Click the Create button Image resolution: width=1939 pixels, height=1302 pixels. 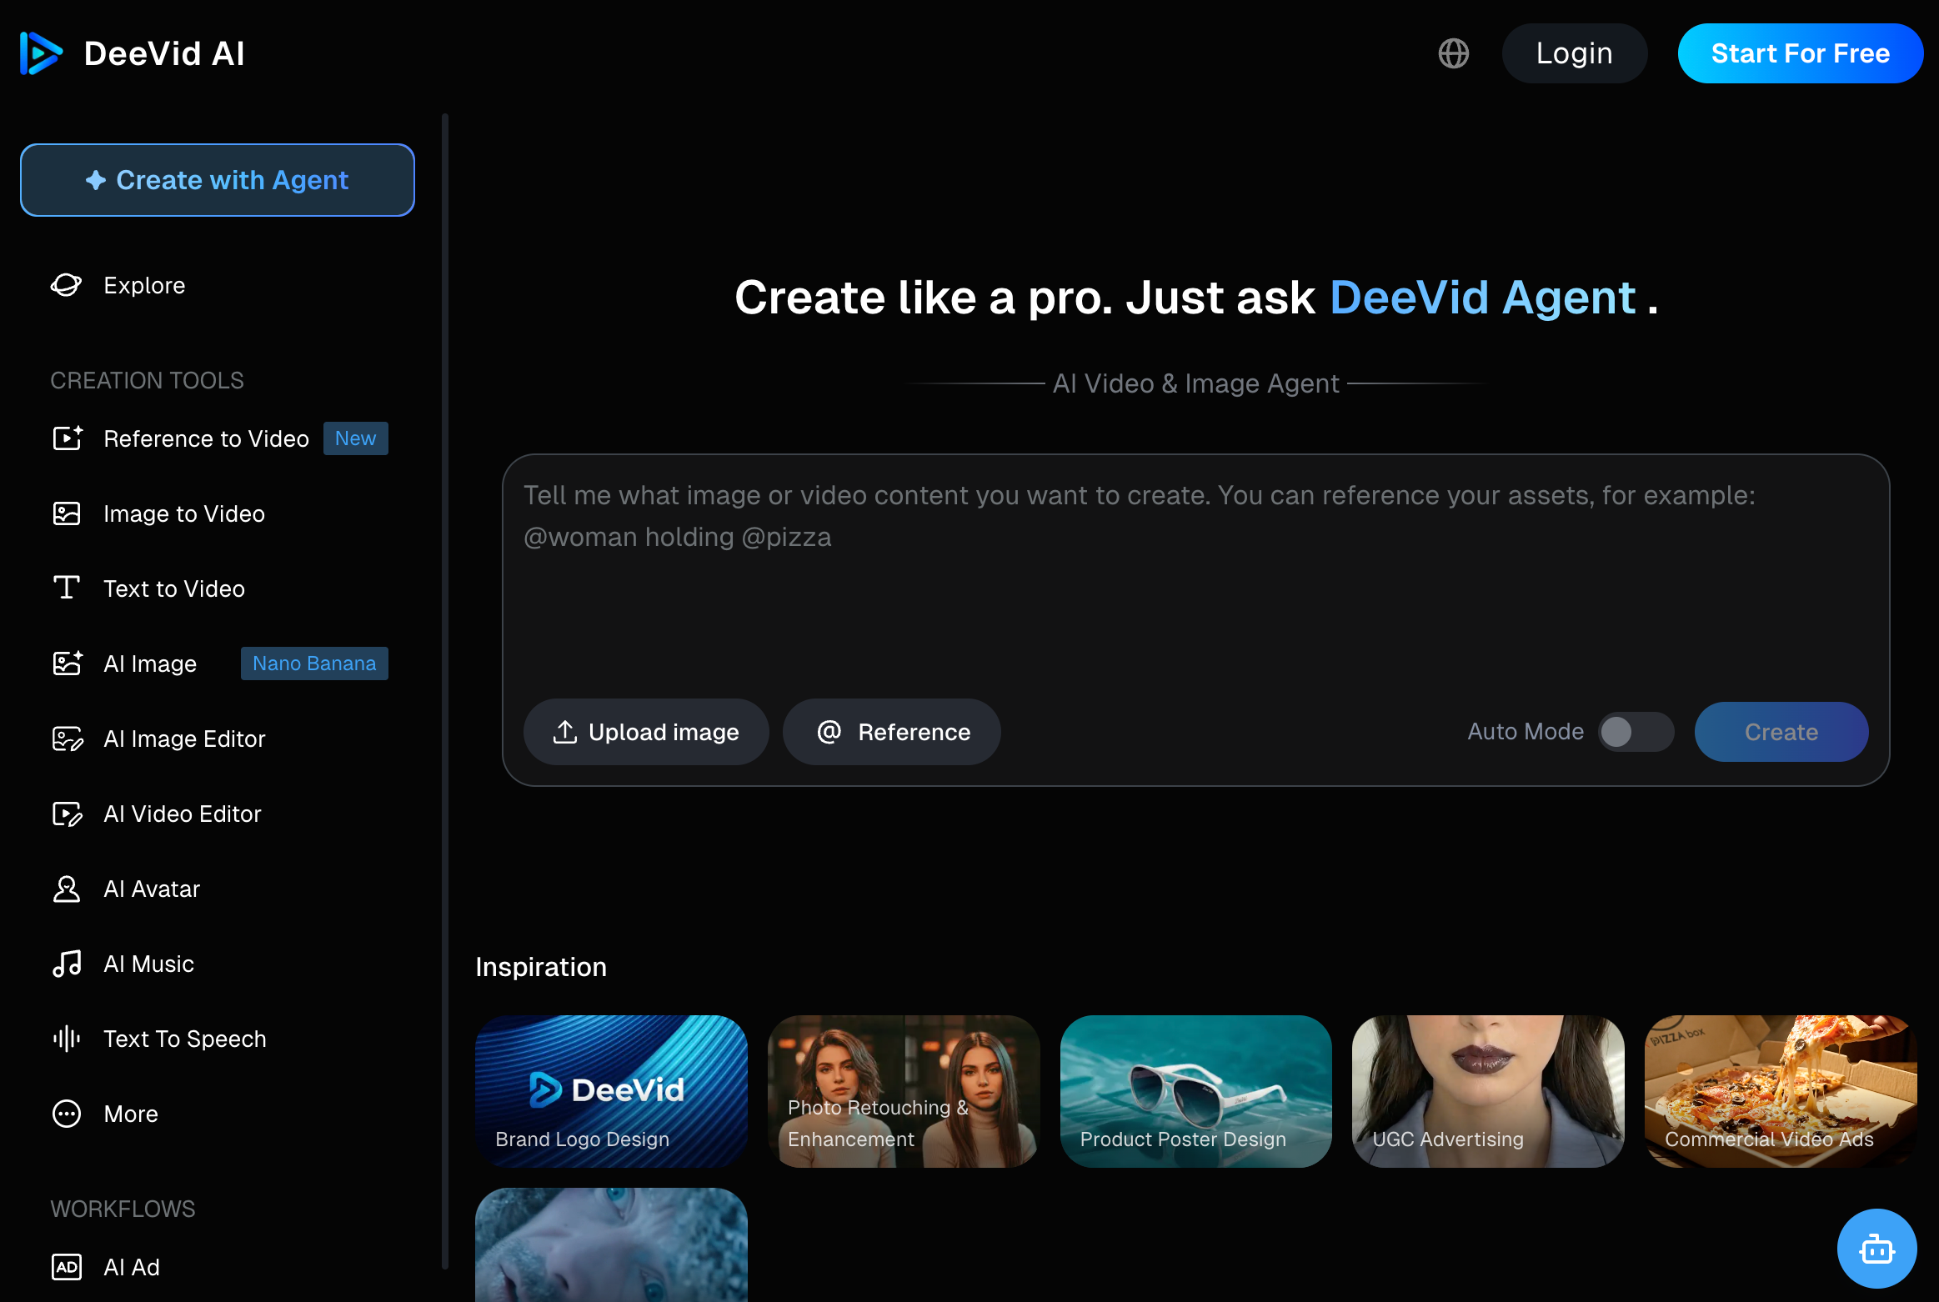(1781, 732)
